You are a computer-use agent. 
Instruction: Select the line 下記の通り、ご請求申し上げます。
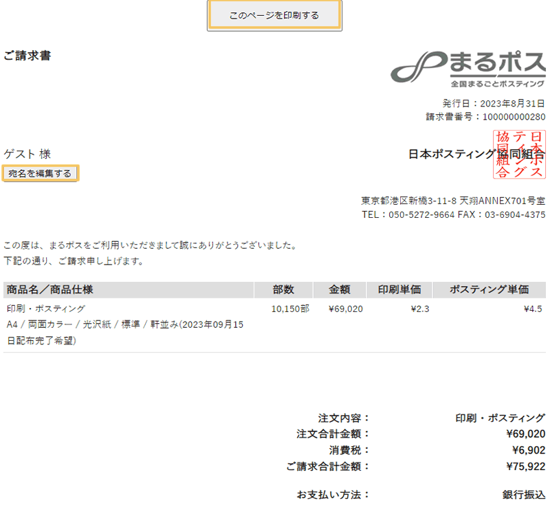[x=74, y=261]
